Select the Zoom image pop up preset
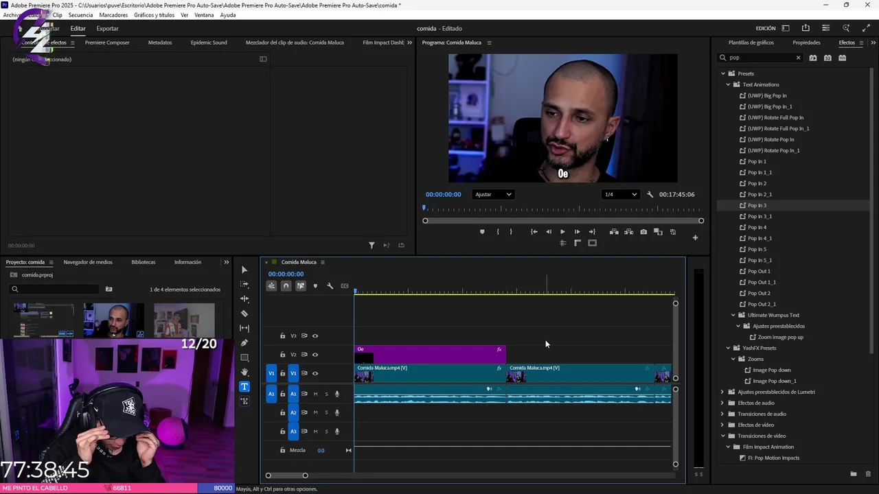Image resolution: width=879 pixels, height=494 pixels. tap(780, 337)
